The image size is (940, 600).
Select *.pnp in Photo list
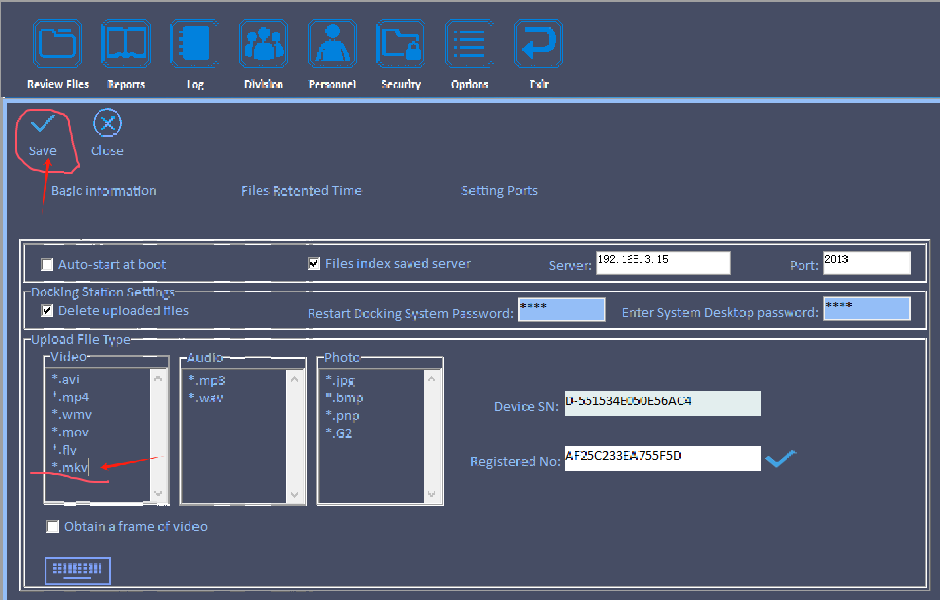click(x=342, y=415)
